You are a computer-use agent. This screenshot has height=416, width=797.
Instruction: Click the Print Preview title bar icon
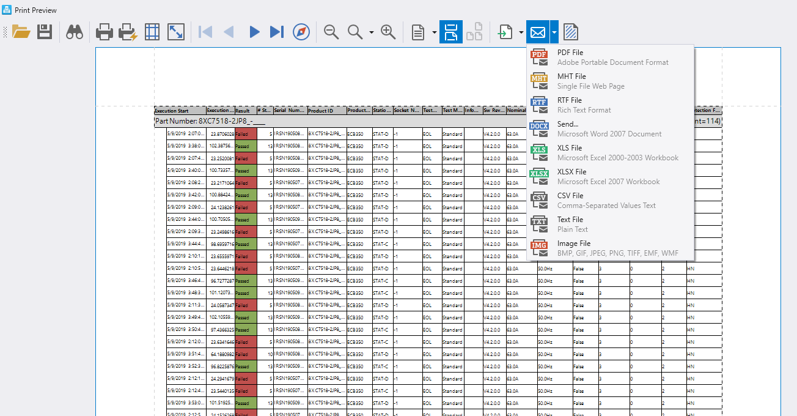[7, 10]
